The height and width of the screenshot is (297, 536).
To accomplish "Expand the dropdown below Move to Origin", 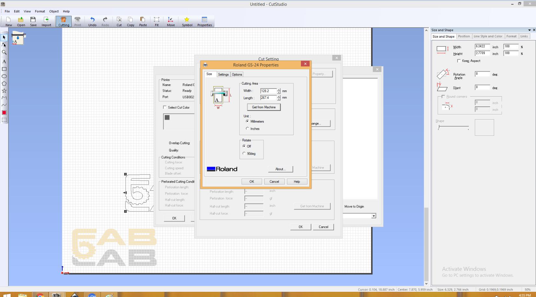I will pyautogui.click(x=374, y=216).
